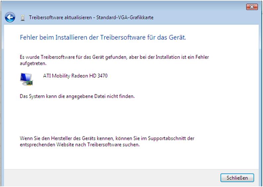Close the driver update dialog window

tap(252, 7)
